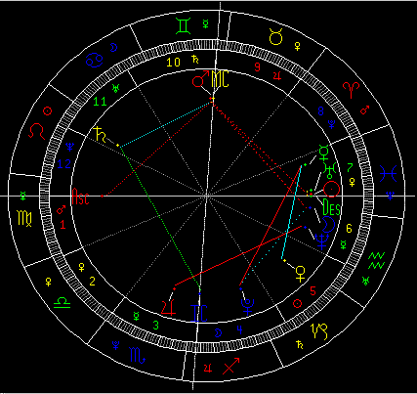Click the green Des descendant label

[x=331, y=206]
